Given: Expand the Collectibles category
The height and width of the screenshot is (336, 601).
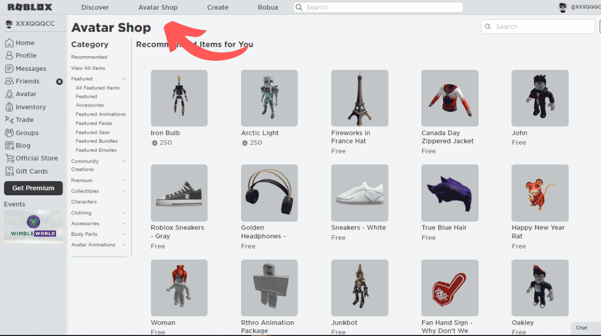Looking at the screenshot, I should [x=124, y=191].
